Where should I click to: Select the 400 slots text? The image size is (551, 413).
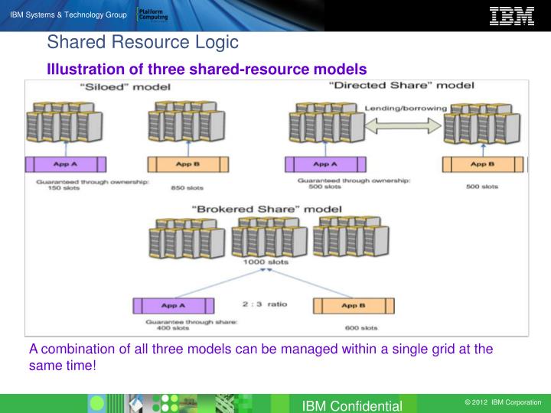coord(173,328)
